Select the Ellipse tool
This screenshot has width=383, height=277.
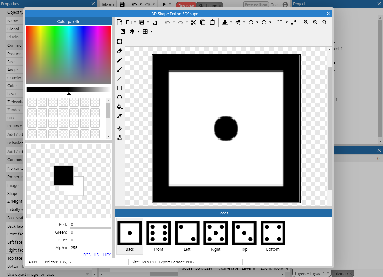pos(120,97)
